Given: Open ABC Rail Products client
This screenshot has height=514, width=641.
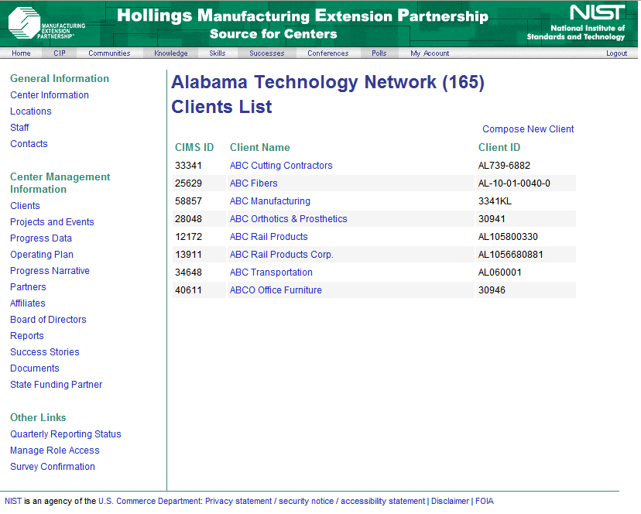Looking at the screenshot, I should coord(269,237).
